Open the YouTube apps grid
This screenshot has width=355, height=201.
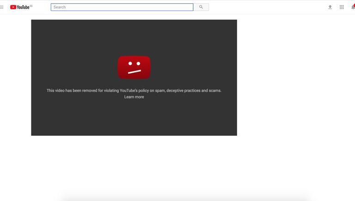click(342, 7)
